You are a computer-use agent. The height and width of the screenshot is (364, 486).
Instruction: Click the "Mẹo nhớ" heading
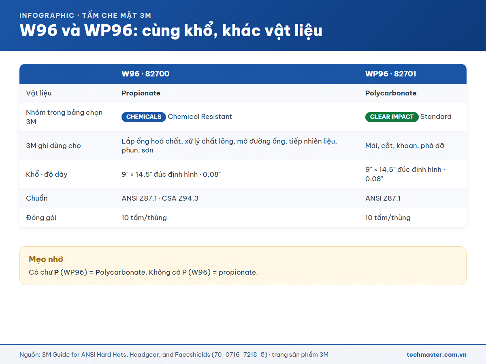tap(46, 259)
